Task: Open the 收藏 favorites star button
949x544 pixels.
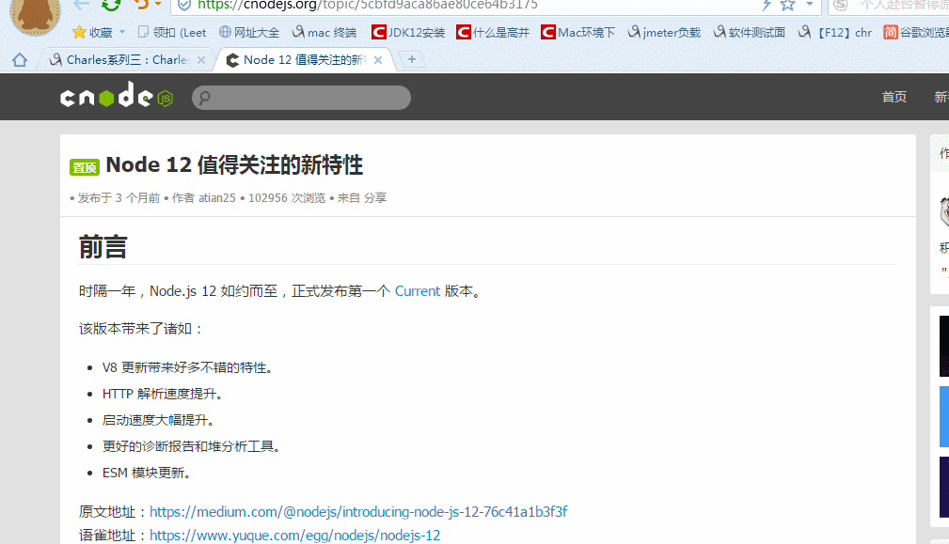Action: point(92,33)
